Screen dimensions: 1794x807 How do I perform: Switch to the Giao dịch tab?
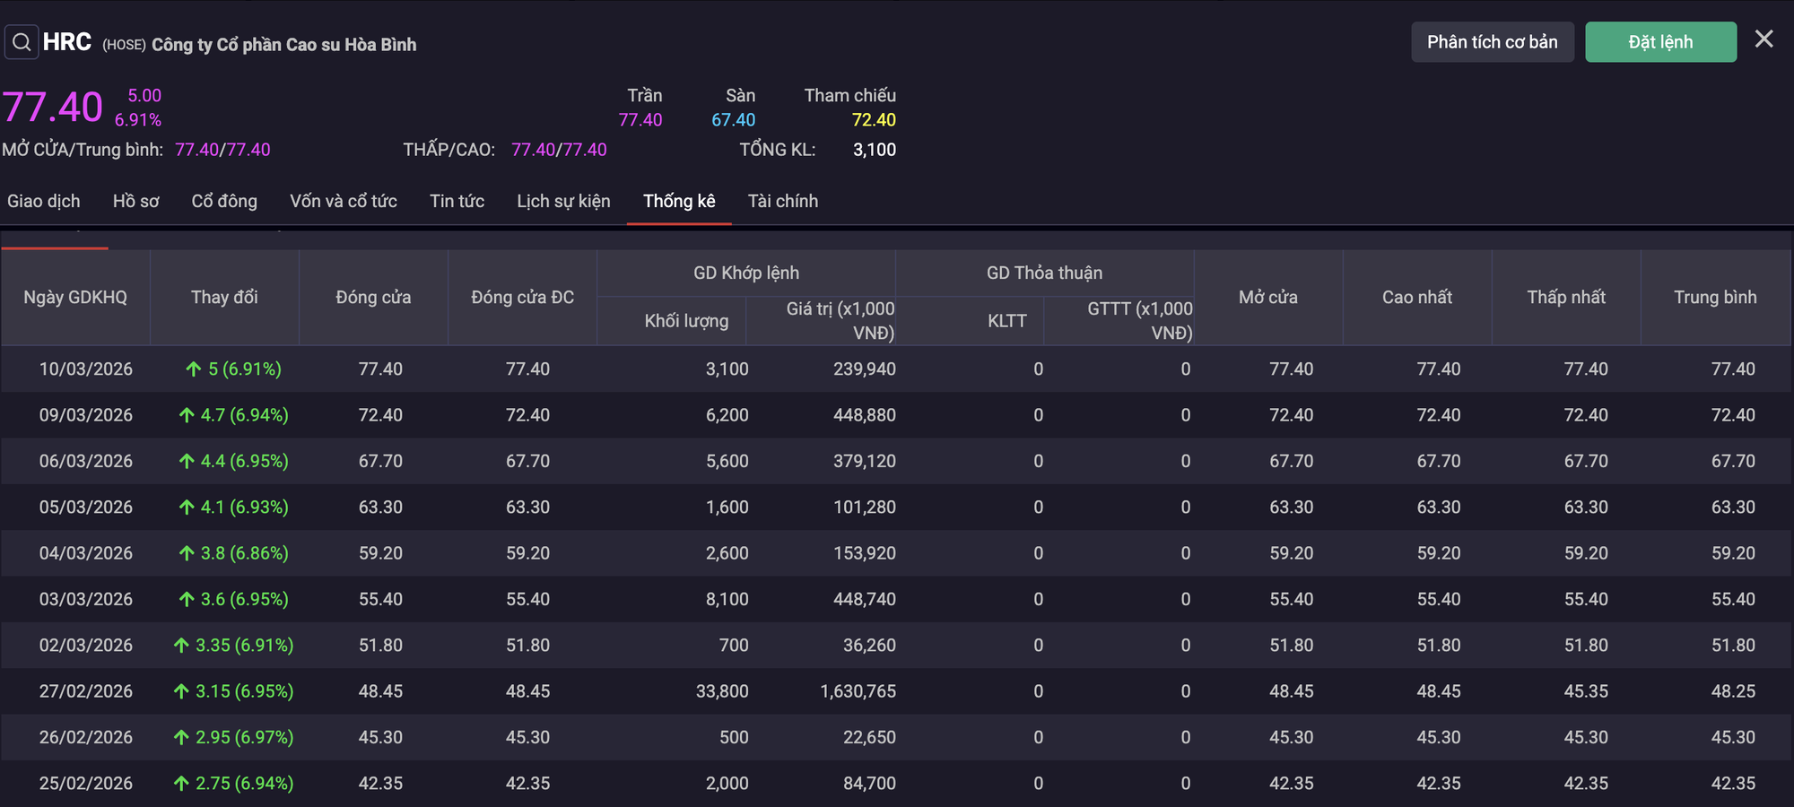44,201
